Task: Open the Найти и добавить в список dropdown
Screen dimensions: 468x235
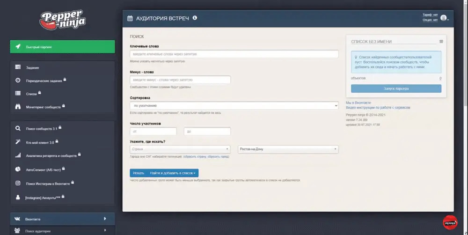Action: pyautogui.click(x=173, y=173)
